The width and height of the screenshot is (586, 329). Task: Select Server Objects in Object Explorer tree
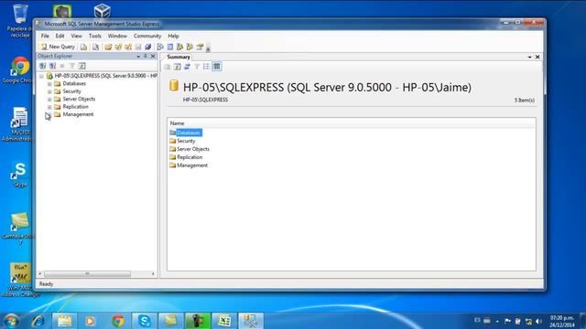coord(79,99)
